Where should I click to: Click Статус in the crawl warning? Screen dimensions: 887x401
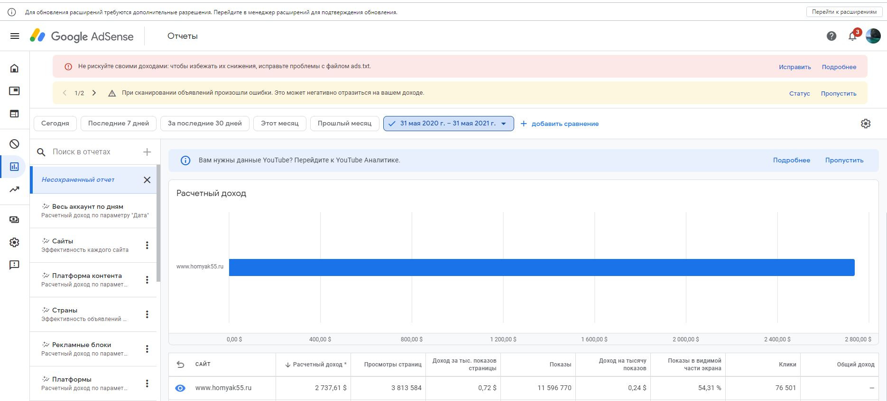click(x=800, y=93)
